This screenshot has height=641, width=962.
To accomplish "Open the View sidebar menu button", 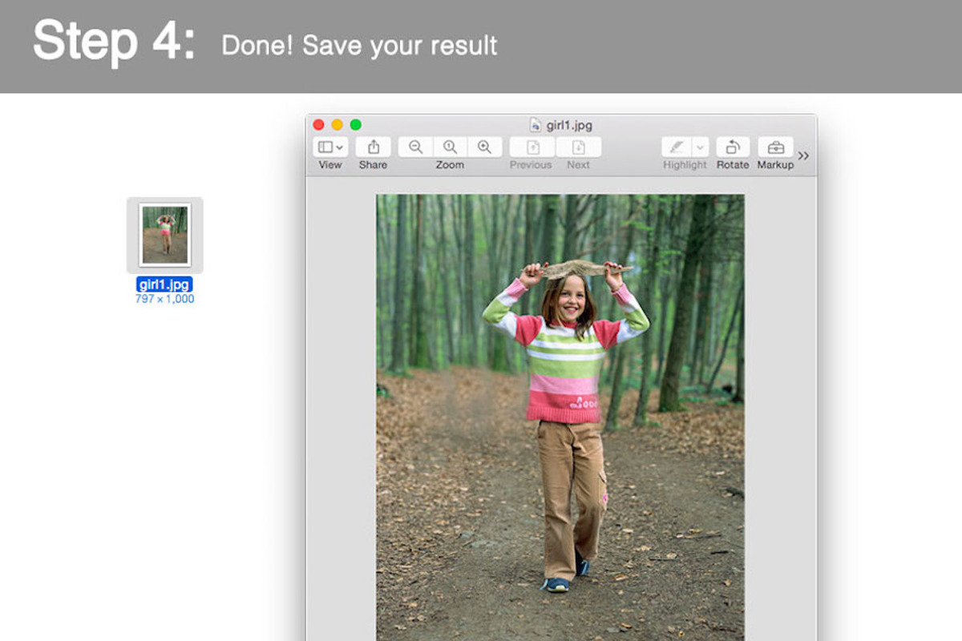I will pyautogui.click(x=330, y=147).
